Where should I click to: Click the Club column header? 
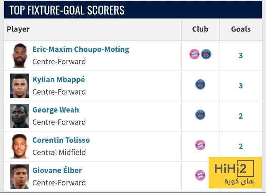[200, 29]
